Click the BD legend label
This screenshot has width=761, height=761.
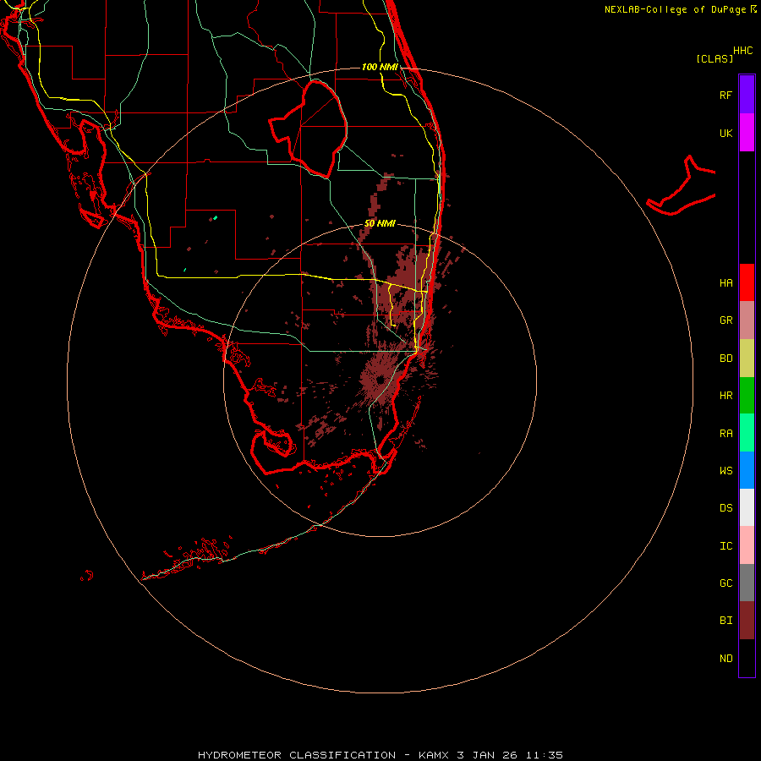point(725,359)
